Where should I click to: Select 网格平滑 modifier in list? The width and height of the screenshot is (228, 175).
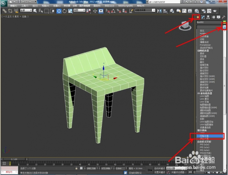[x=210, y=136]
